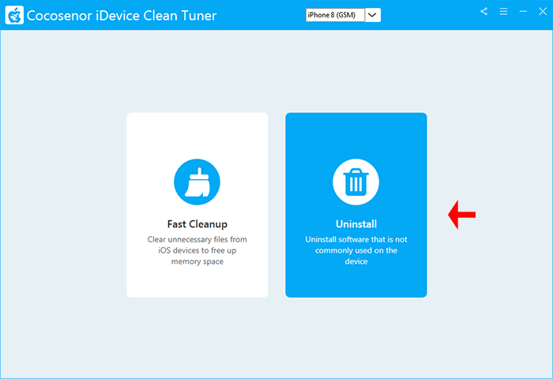Click the broom Fast Cleanup icon
Viewport: 553px width, 379px height.
coord(197,182)
